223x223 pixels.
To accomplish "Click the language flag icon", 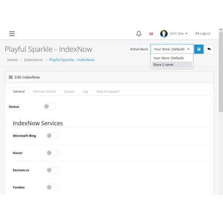I will tap(151, 34).
